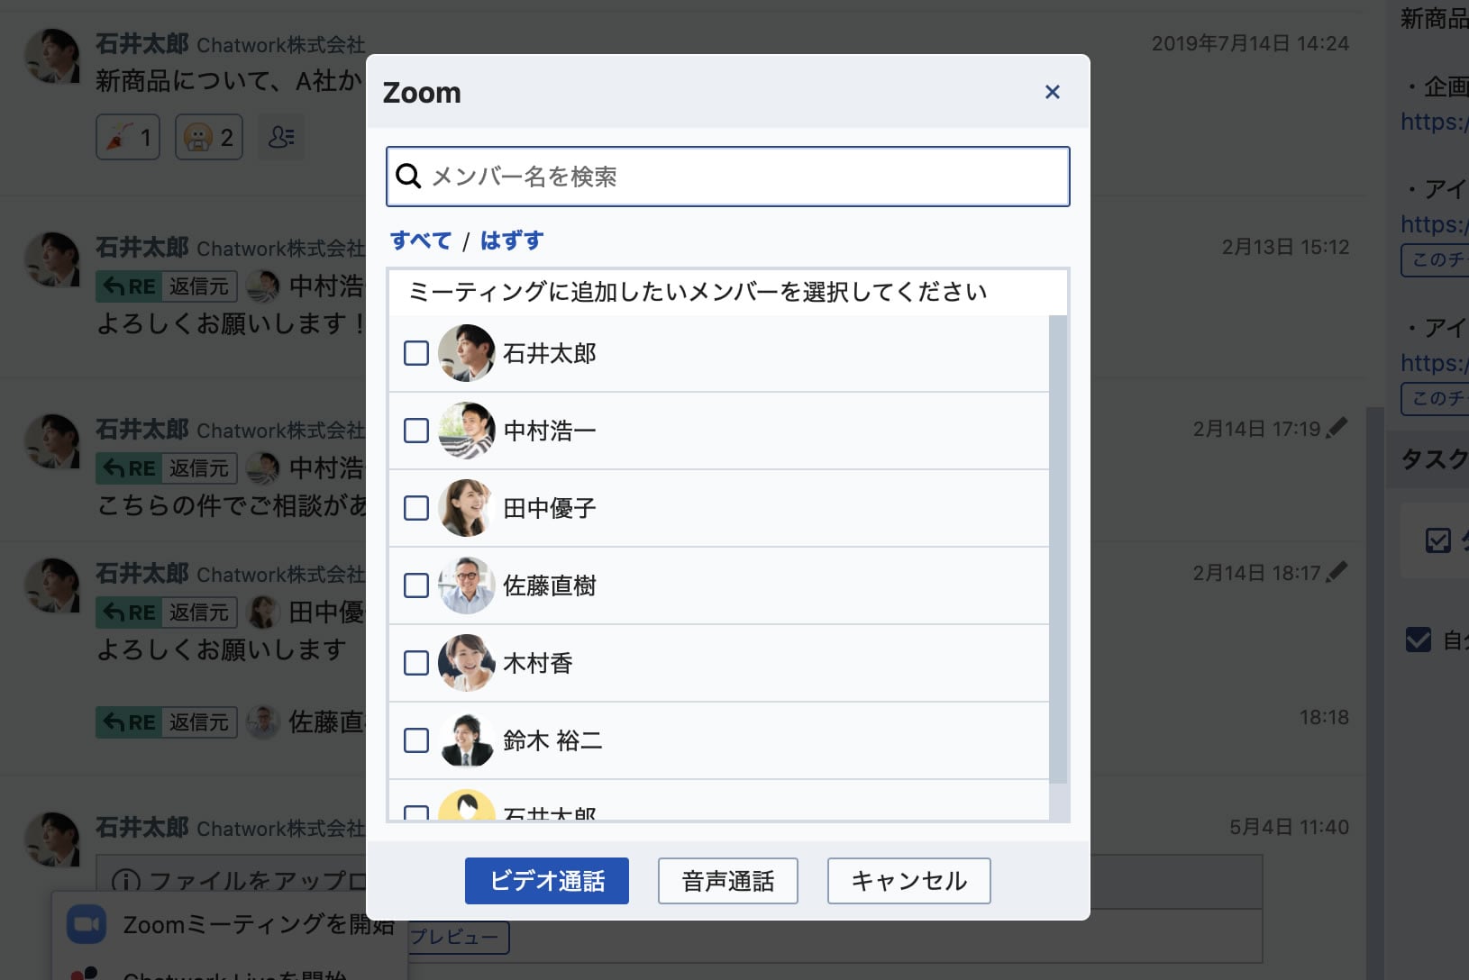Tick the 田中優子 checkbox
This screenshot has width=1469, height=980.
click(416, 508)
